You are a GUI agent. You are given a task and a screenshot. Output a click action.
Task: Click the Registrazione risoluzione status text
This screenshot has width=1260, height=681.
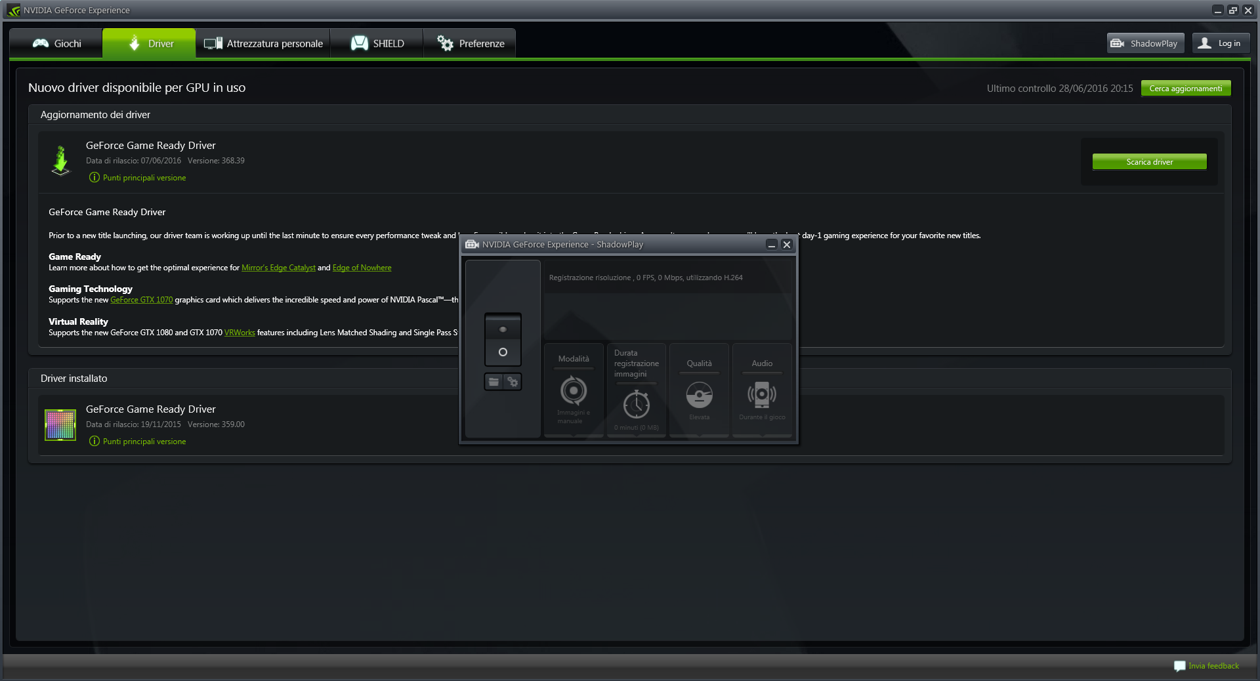click(646, 278)
